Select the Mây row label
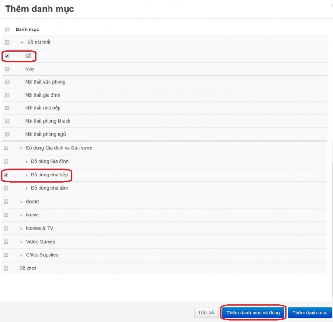This screenshot has height=322, width=333. pos(29,69)
